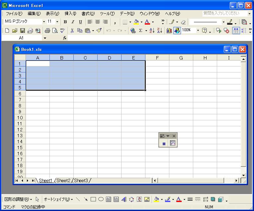This screenshot has height=211, width=254.
Task: Click the vertical scrollbar down arrow
Action: pos(243,175)
